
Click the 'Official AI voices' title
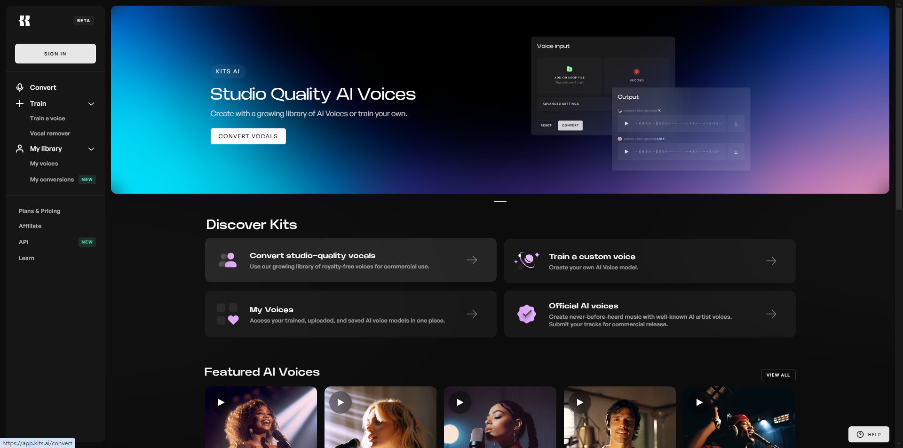click(584, 306)
